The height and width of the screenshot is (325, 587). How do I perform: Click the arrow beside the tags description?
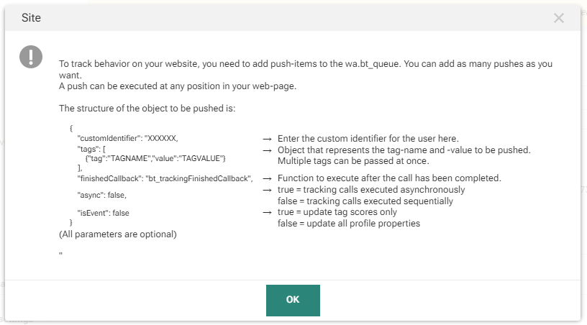[266, 150]
